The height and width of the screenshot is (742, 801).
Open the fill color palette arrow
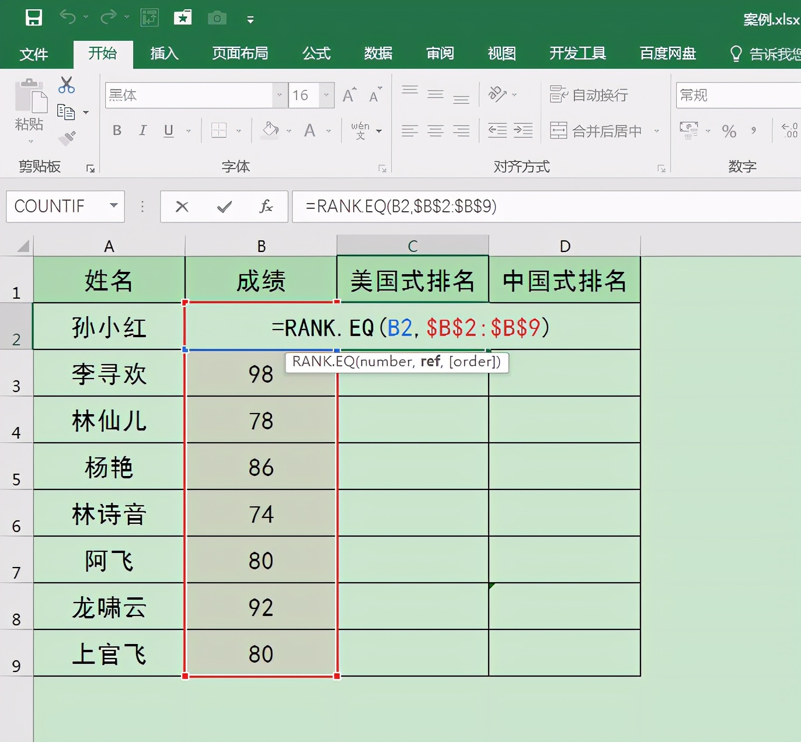[289, 131]
